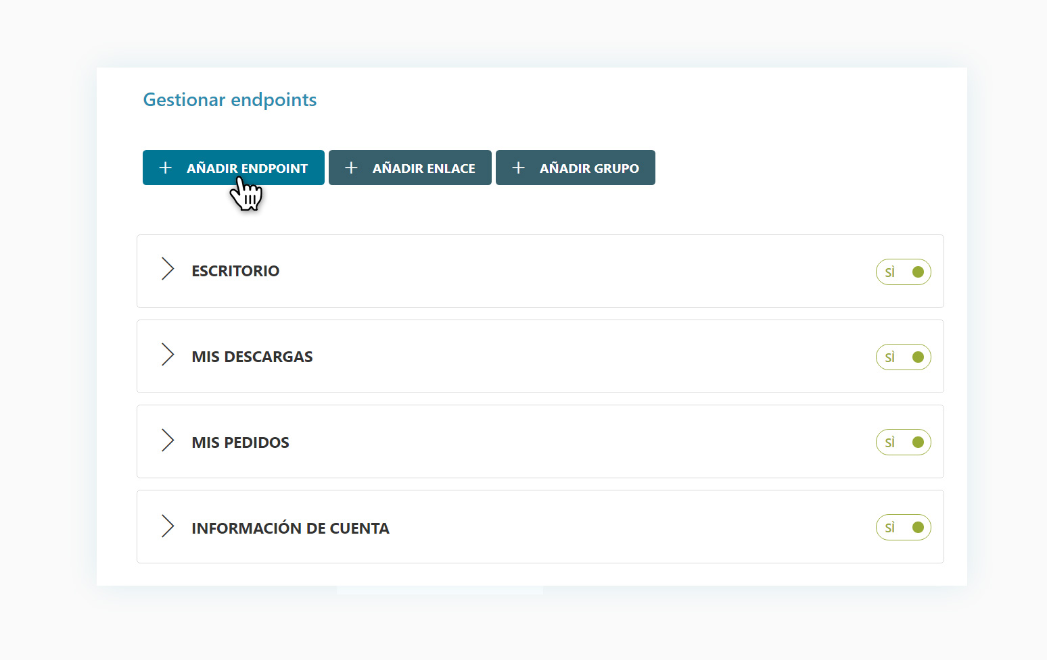Click the green knob of Mis Pedidos switch
This screenshot has width=1047, height=660.
point(918,442)
